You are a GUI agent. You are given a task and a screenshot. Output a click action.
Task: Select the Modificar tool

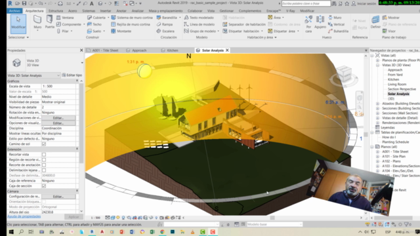pos(18,24)
